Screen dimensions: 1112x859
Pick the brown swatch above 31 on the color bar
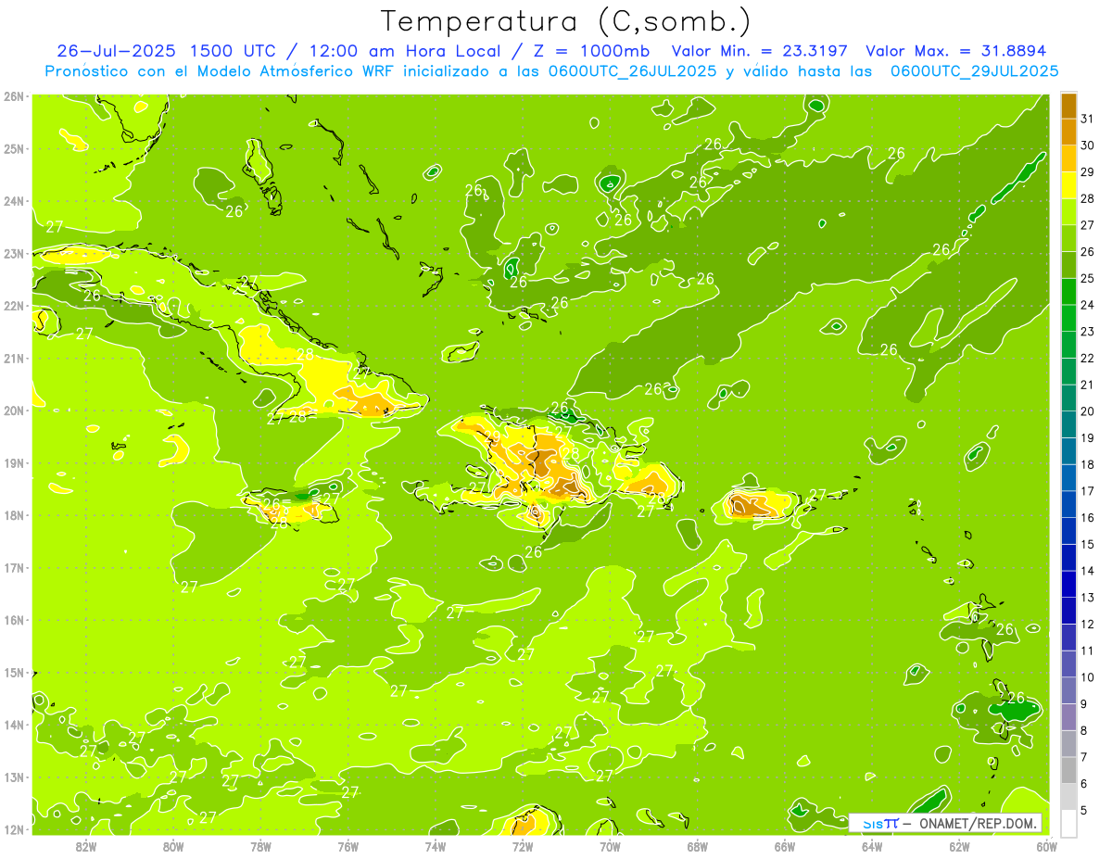pyautogui.click(x=1068, y=107)
